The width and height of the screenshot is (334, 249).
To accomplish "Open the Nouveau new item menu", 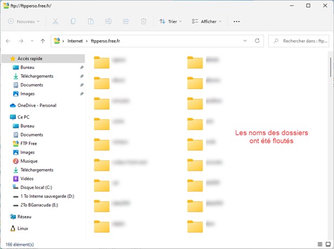I will [24, 21].
